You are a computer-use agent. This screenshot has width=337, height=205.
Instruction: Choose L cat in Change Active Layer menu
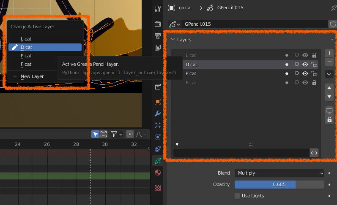click(x=45, y=39)
